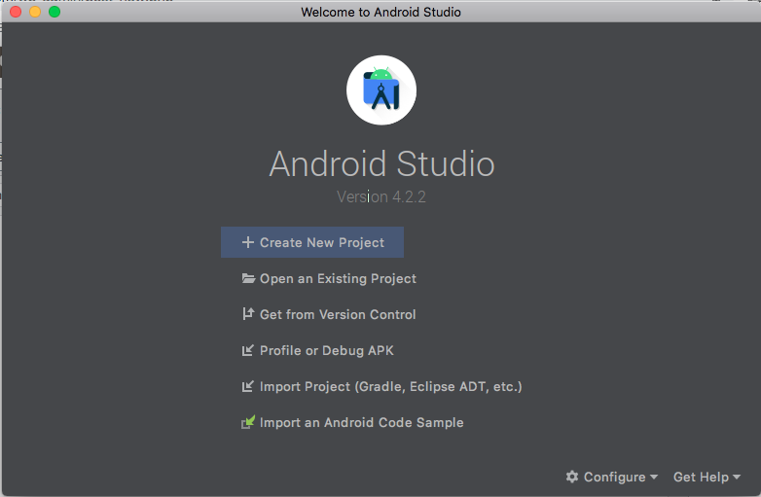Click the Version 4.2.2 text
Image resolution: width=761 pixels, height=497 pixels.
[x=380, y=196]
